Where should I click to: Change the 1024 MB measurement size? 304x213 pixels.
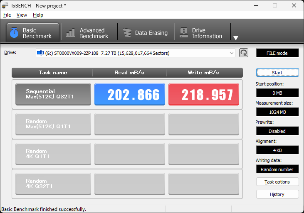[277, 112]
